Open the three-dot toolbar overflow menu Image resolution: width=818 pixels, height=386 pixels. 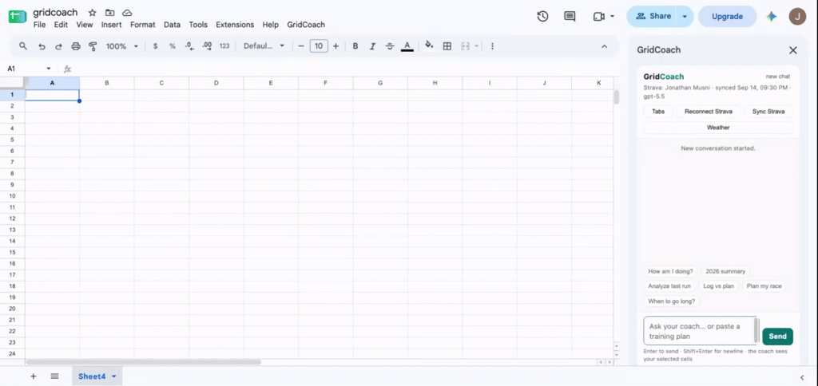492,46
